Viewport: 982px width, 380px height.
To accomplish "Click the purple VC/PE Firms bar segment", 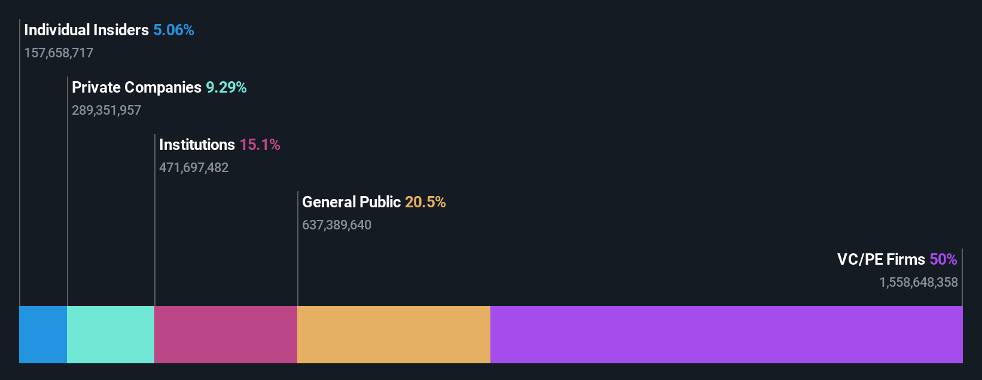I will click(726, 335).
